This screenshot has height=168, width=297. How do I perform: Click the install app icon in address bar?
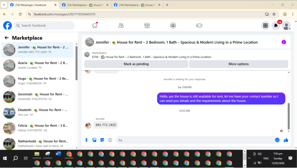pos(267,14)
